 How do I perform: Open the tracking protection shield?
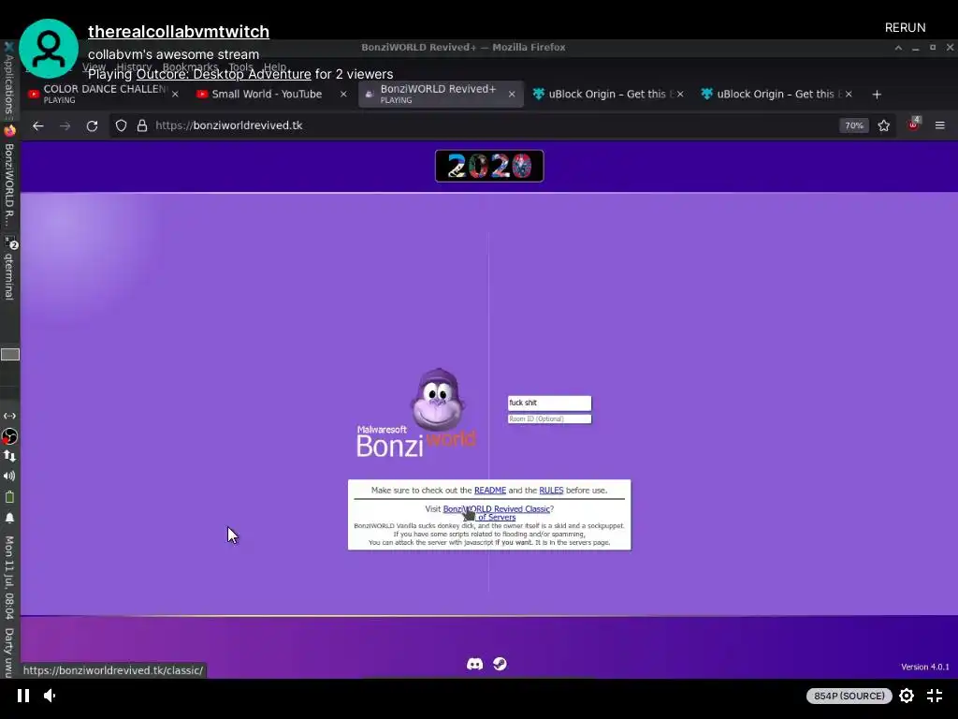click(121, 125)
